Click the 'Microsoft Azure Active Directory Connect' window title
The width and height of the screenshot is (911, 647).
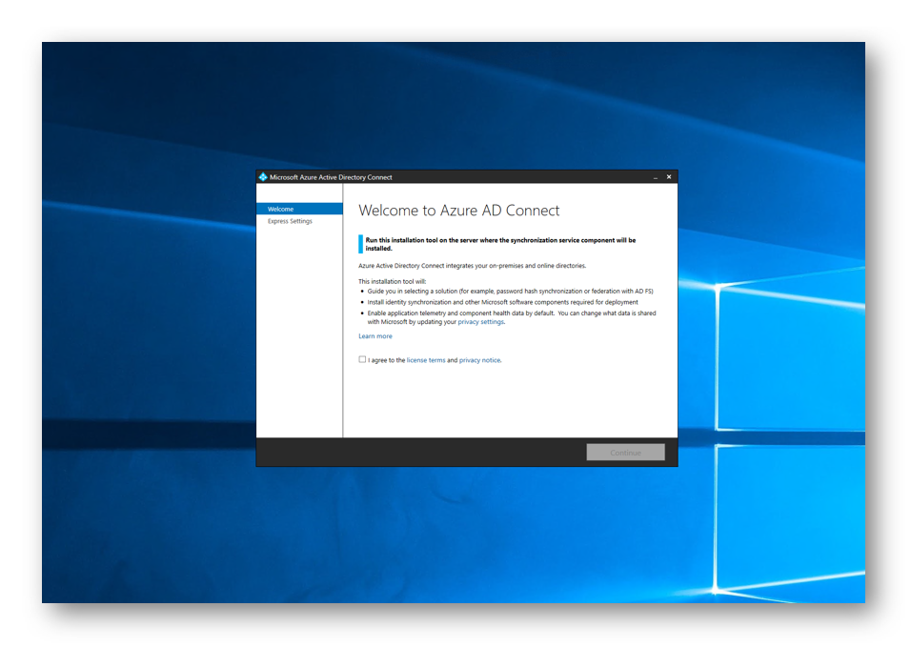331,177
